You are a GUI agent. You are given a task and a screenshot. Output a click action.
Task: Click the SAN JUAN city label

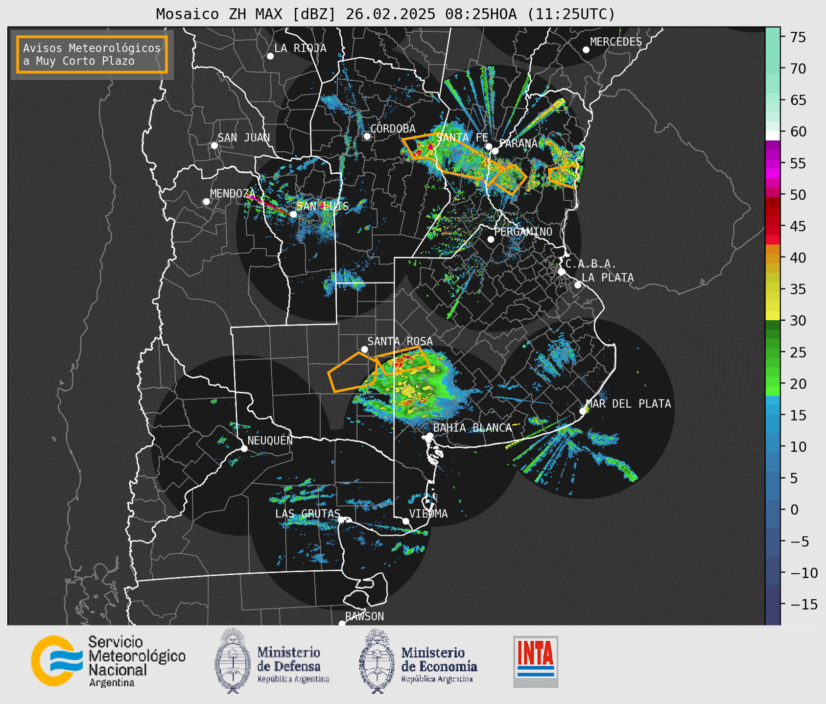(x=243, y=137)
